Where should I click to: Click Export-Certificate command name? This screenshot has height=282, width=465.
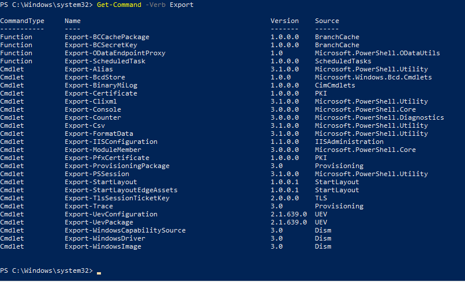click(101, 93)
